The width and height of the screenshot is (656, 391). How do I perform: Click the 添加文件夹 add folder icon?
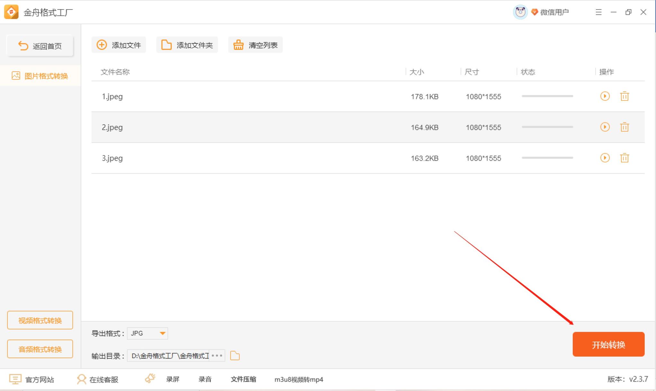pos(166,45)
